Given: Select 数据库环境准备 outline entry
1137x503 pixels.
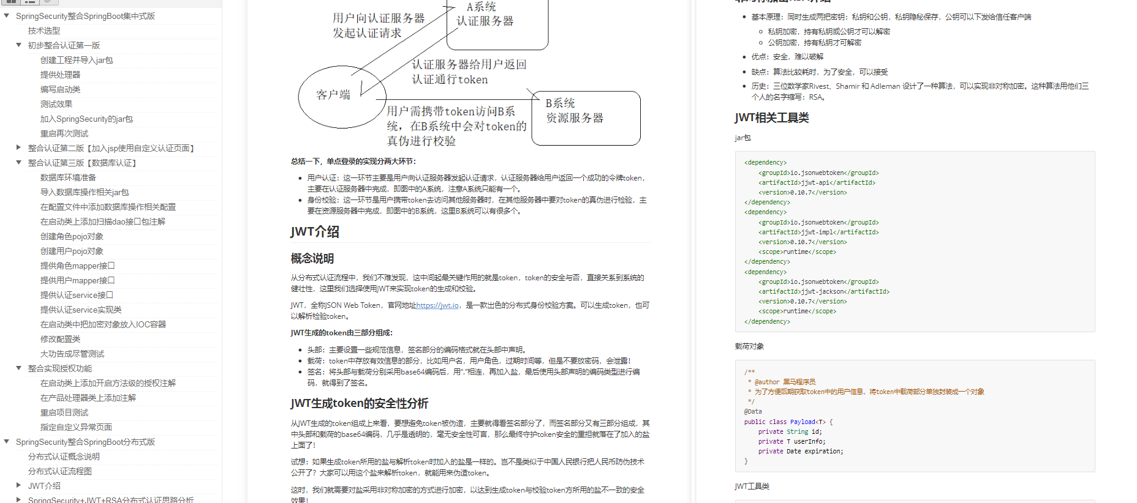Looking at the screenshot, I should pyautogui.click(x=68, y=177).
